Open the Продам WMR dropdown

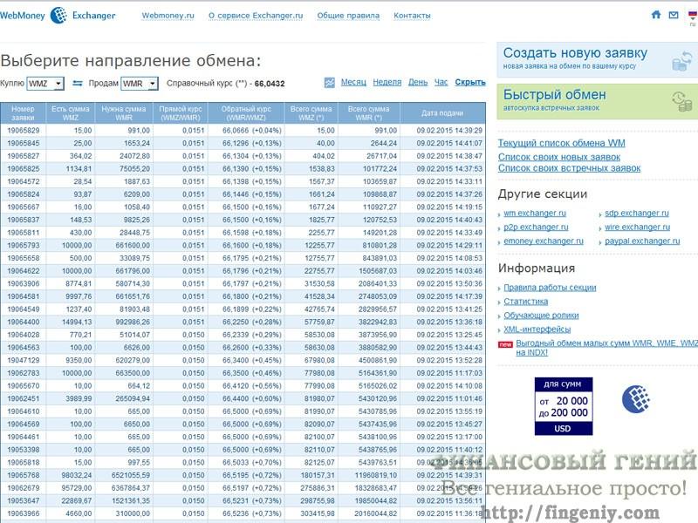point(140,84)
